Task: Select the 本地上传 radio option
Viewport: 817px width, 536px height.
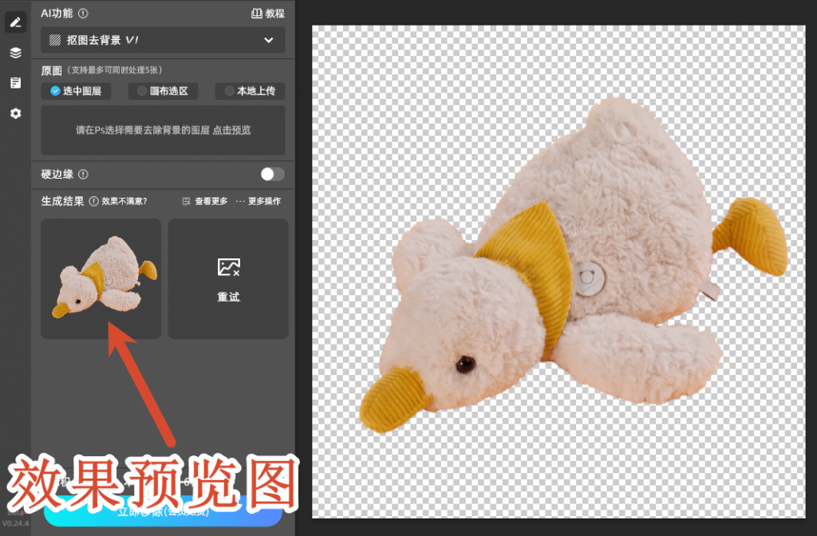Action: coord(250,91)
